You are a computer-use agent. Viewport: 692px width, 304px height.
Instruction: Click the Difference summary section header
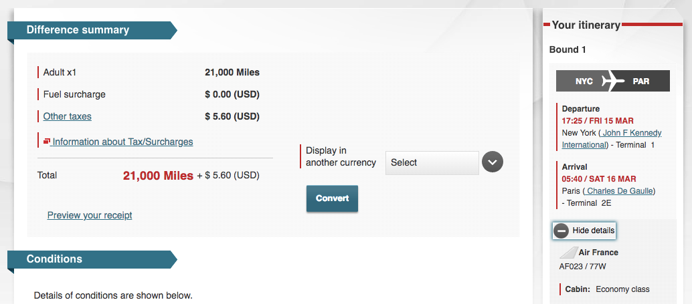tap(78, 30)
